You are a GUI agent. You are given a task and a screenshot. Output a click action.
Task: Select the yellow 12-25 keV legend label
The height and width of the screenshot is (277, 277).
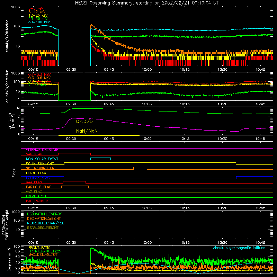pyautogui.click(x=38, y=15)
